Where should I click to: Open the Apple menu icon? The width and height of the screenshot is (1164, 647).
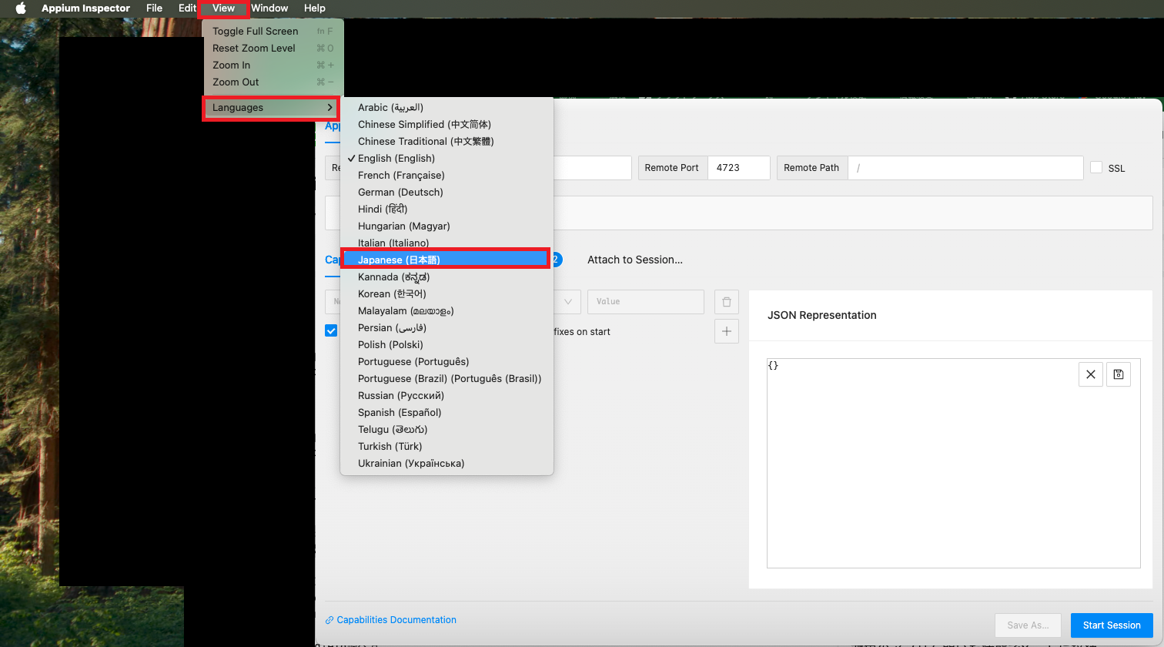pos(21,8)
